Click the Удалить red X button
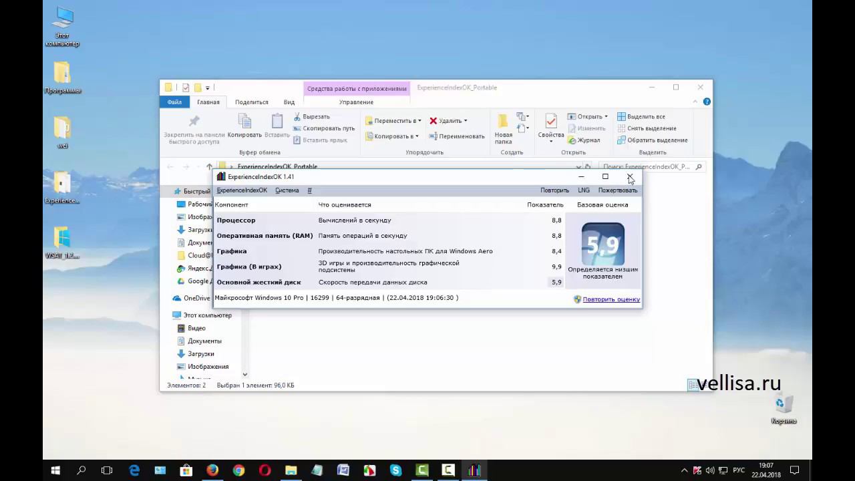The width and height of the screenshot is (855, 481). 448,121
